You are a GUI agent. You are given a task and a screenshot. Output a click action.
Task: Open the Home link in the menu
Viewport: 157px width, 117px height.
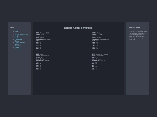coord(17,31)
